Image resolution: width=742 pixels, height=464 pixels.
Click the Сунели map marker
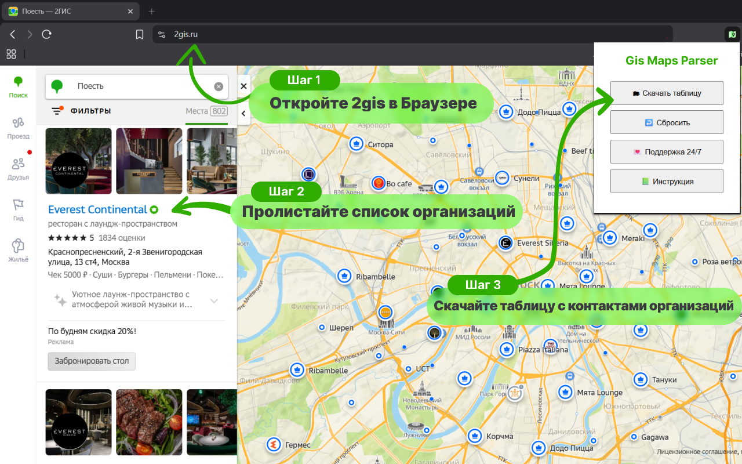(502, 178)
